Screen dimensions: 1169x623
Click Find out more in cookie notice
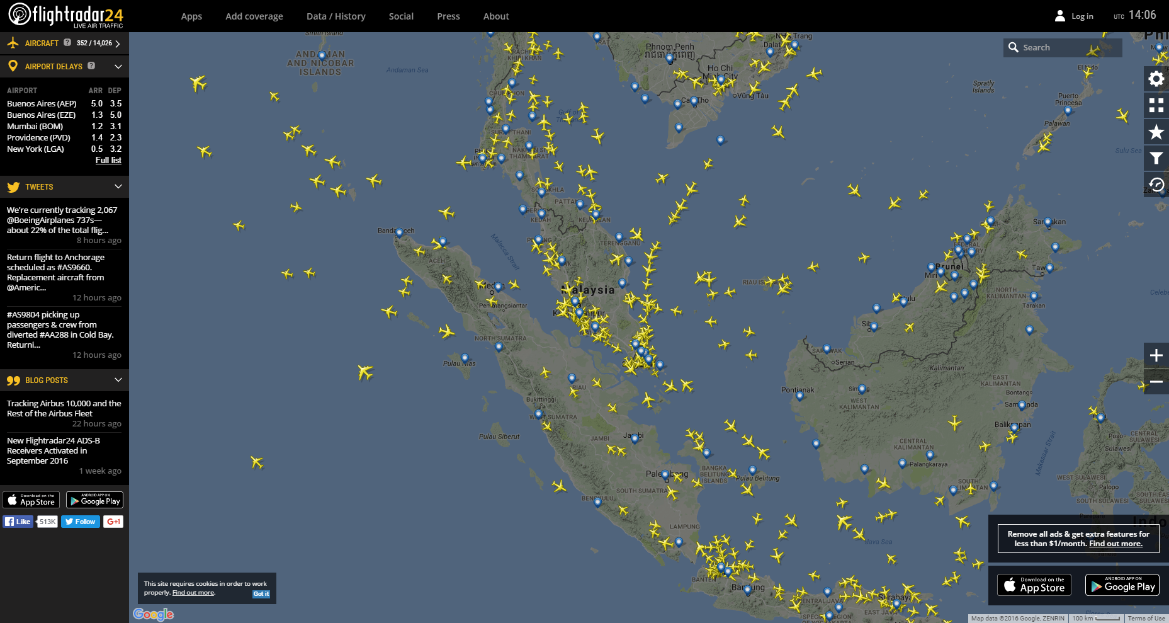pyautogui.click(x=193, y=593)
